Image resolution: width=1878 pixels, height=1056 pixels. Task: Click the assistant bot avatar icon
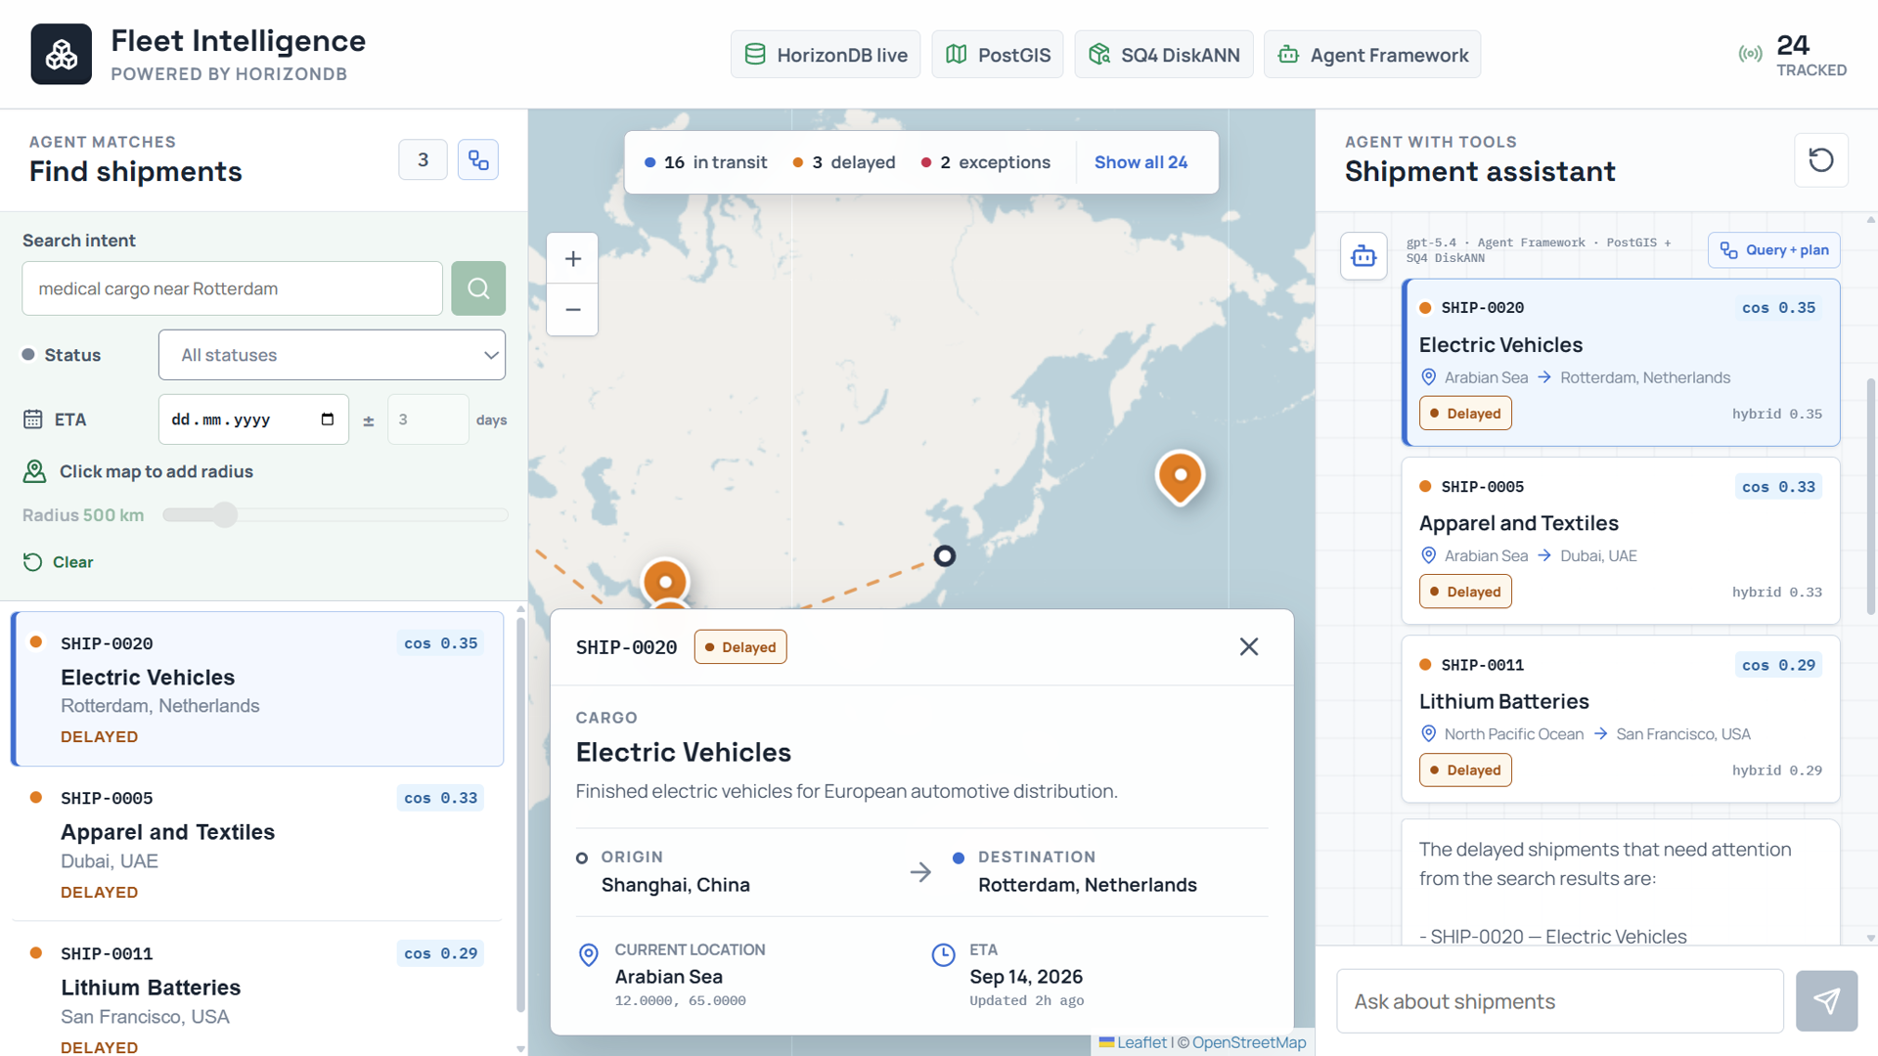pyautogui.click(x=1364, y=256)
